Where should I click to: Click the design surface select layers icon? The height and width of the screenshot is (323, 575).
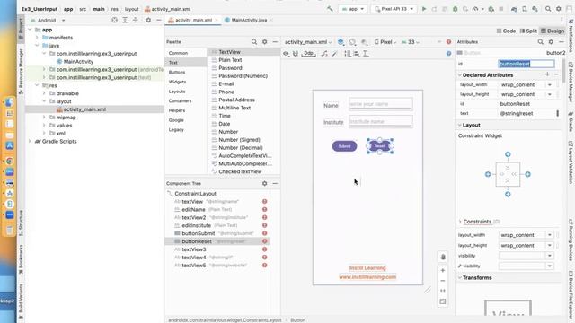341,42
